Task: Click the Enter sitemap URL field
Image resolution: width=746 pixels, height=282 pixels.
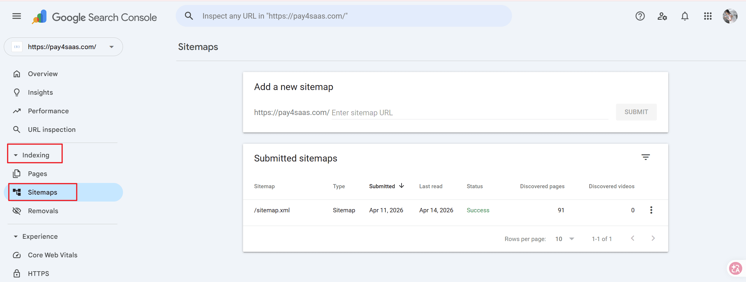Action: 469,113
